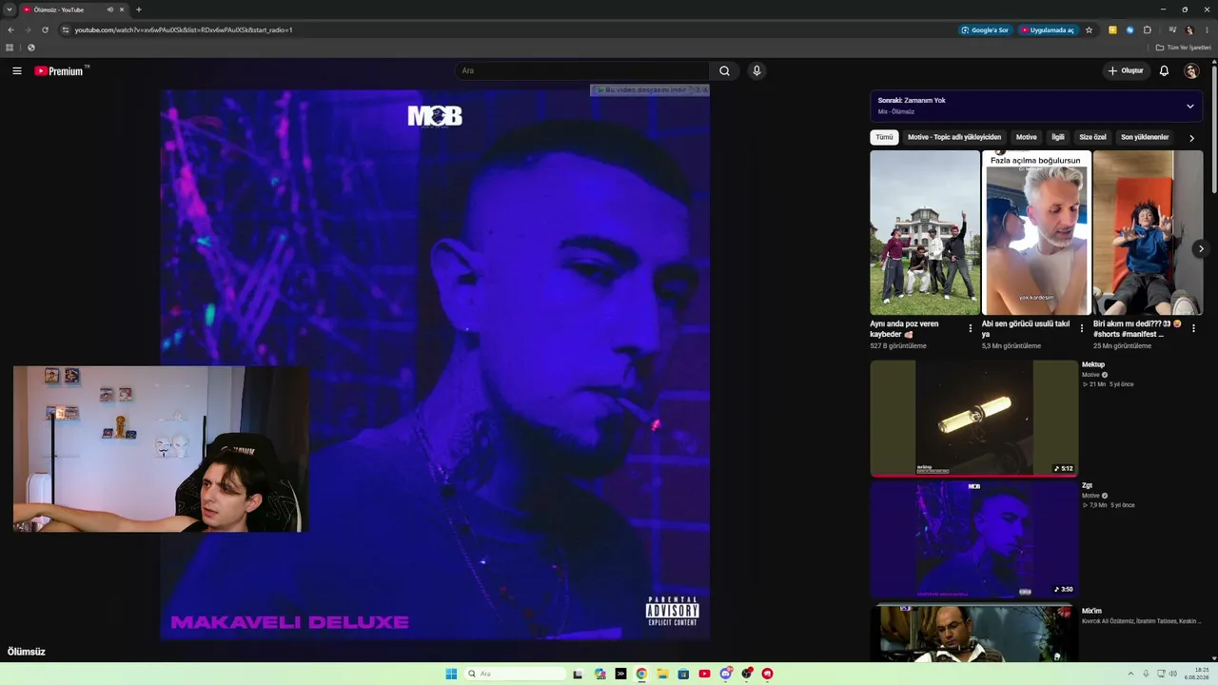
Task: Play the "Biri akım mı dedi" short thumbnail
Action: 1148,233
